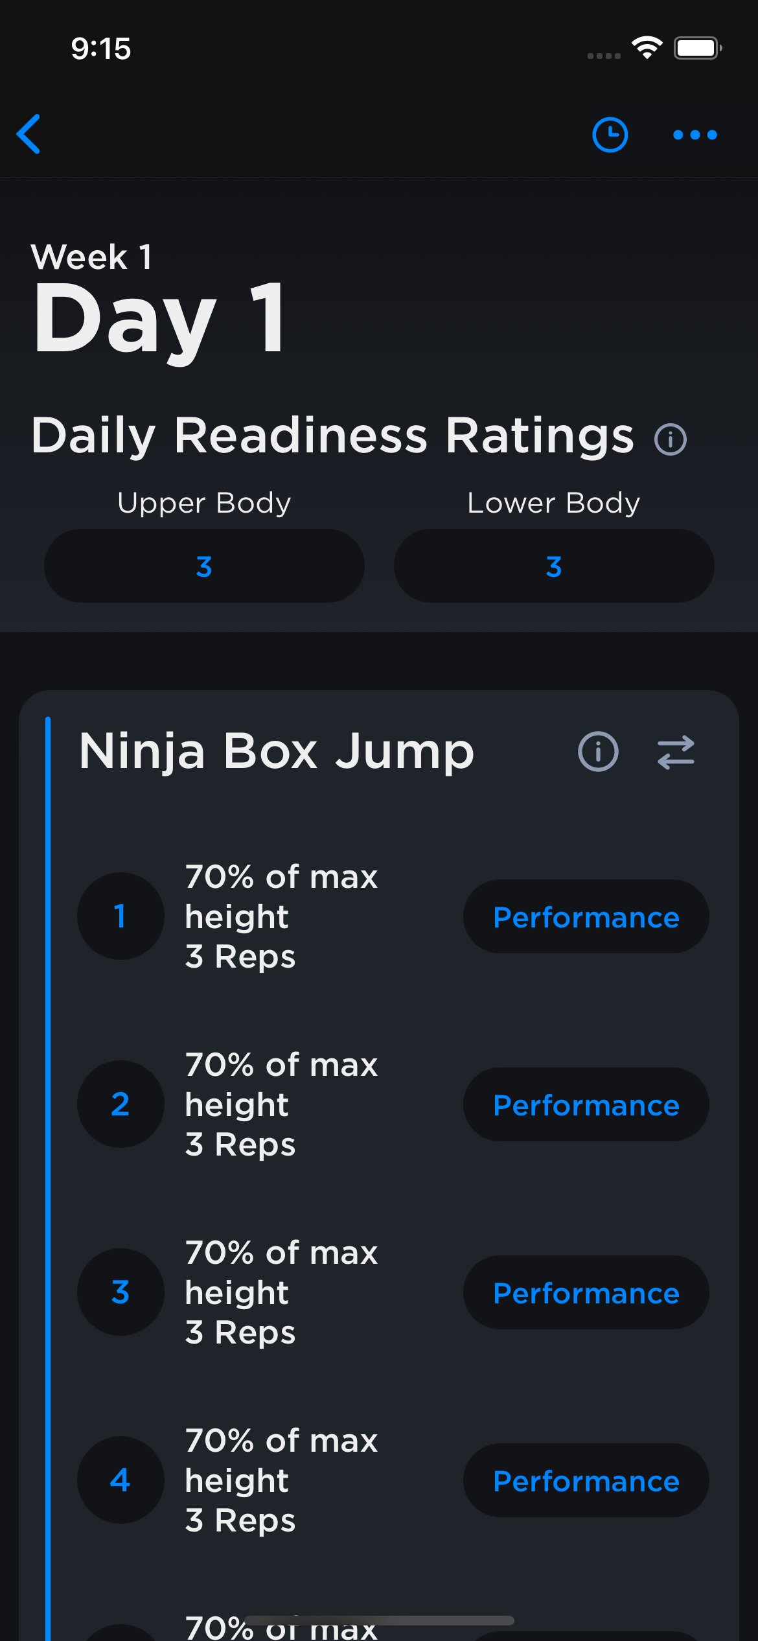Toggle the set 4 number circle
758x1641 pixels.
pyautogui.click(x=121, y=1480)
